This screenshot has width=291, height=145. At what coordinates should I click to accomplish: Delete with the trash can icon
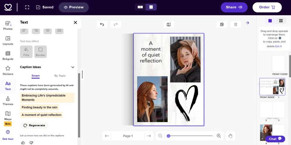[236, 24]
